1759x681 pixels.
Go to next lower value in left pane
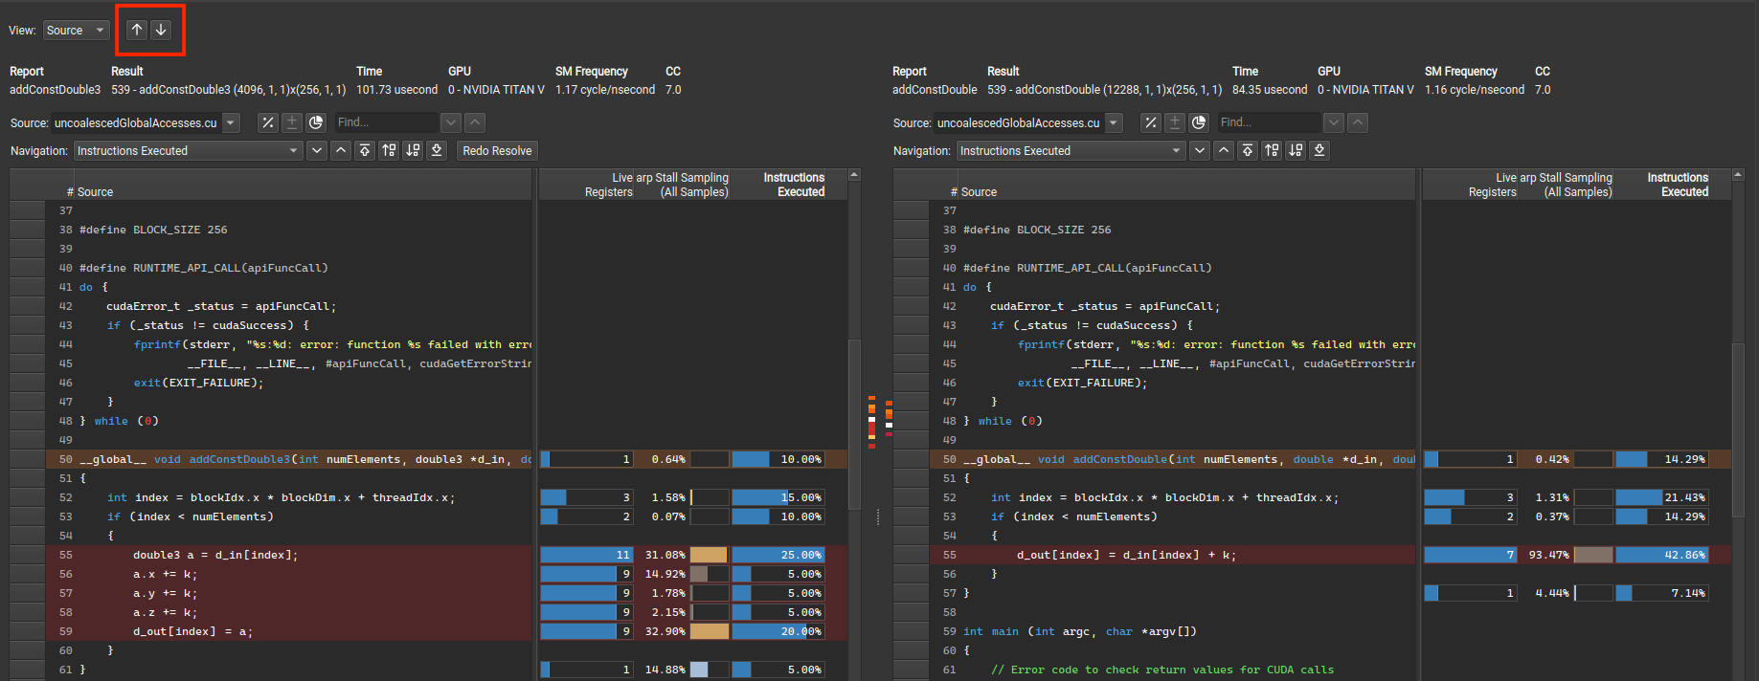[x=413, y=150]
